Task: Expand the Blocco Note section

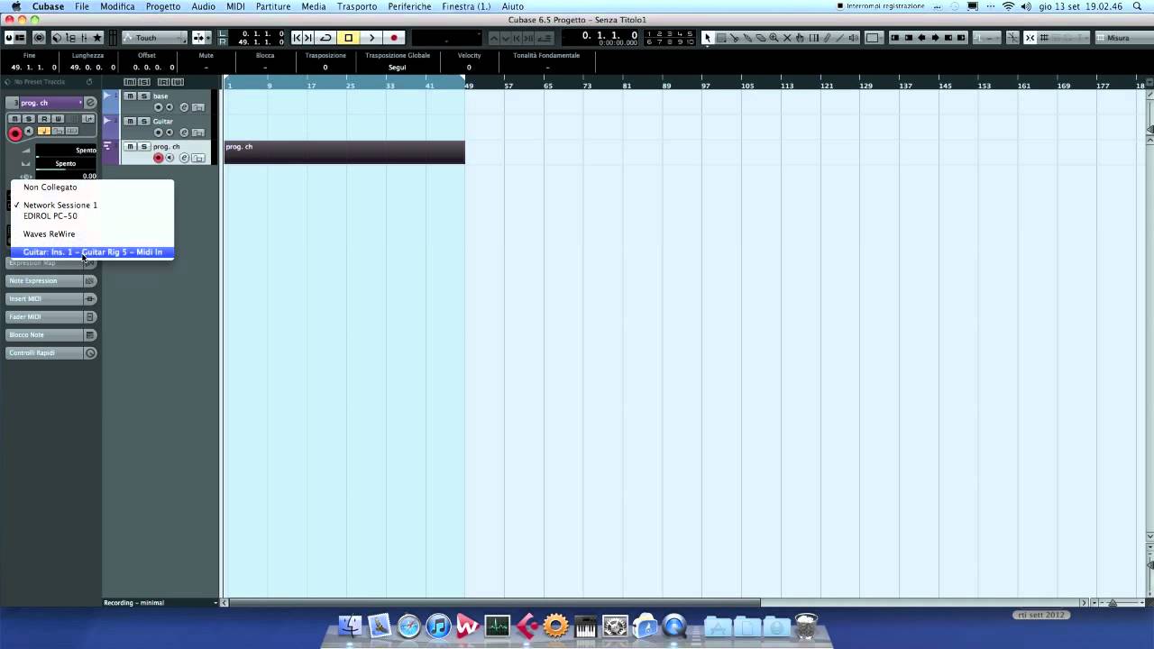Action: [51, 335]
